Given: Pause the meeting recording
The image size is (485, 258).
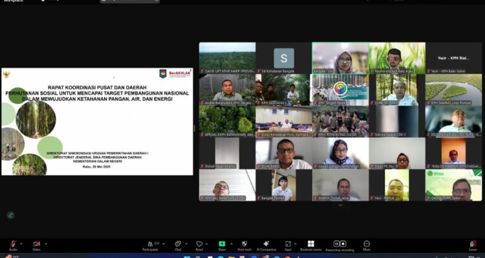Looking at the screenshot, I should tap(336, 244).
